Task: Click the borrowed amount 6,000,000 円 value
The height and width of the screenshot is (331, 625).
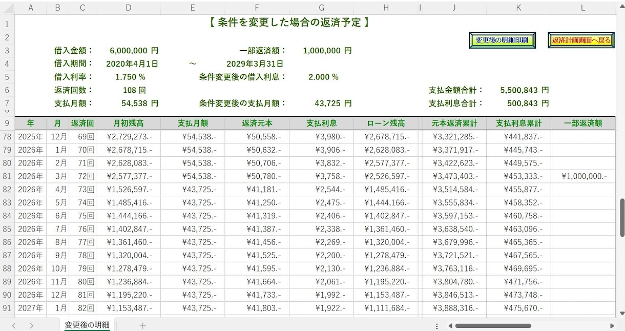Action: tap(134, 51)
